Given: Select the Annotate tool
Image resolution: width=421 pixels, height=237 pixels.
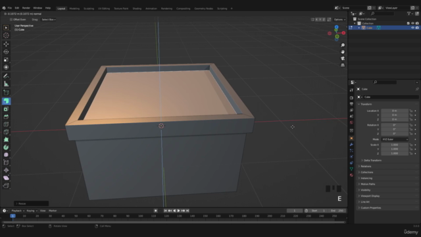Looking at the screenshot, I should [6, 76].
